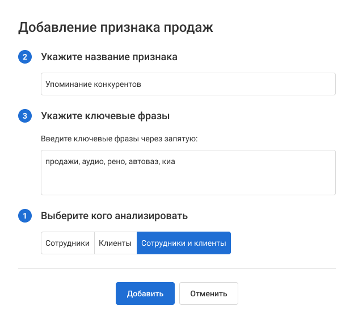
Task: Select the Сотрудники и клиенты option
Action: click(x=183, y=243)
